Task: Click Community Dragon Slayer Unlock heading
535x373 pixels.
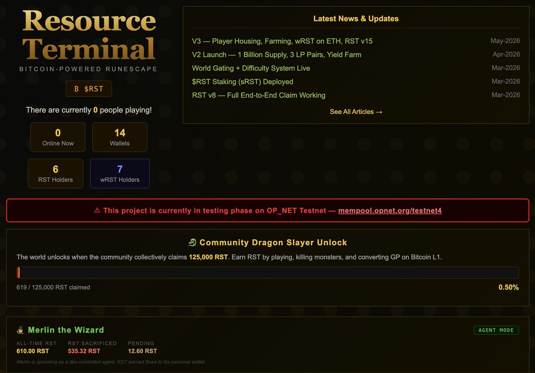Action: 273,243
